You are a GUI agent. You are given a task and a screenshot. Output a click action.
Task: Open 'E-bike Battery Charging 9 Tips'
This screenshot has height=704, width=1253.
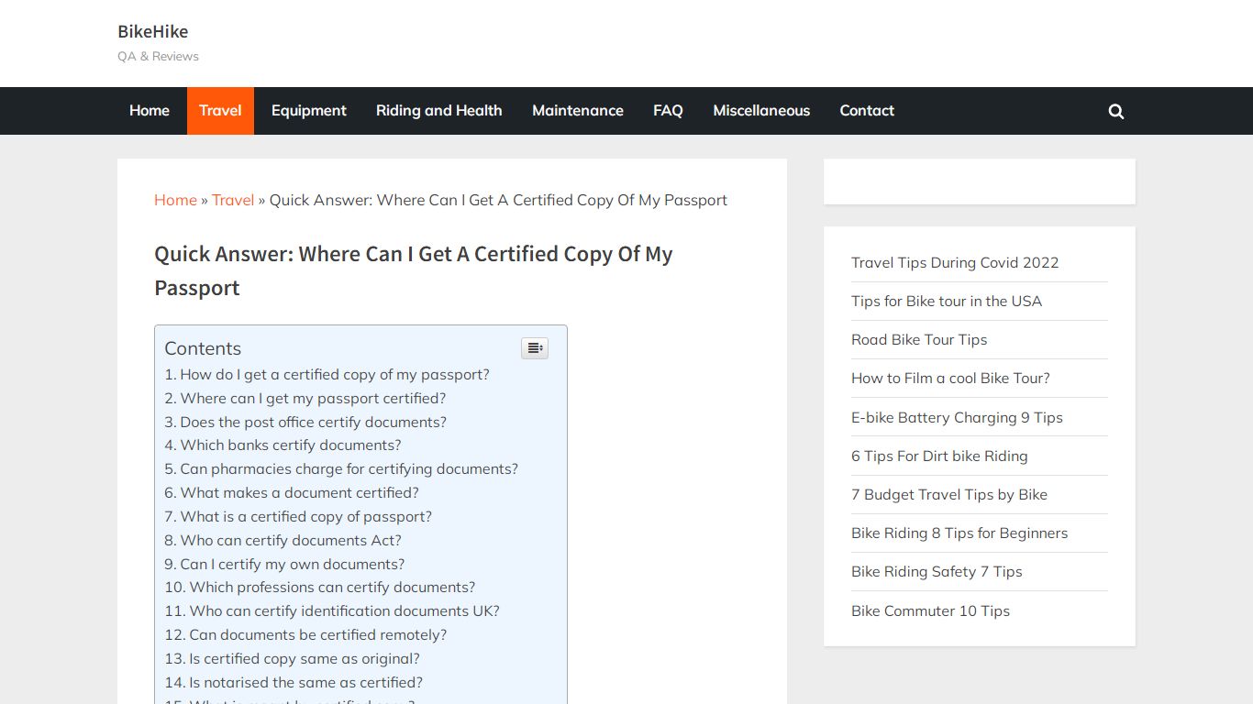coord(957,417)
